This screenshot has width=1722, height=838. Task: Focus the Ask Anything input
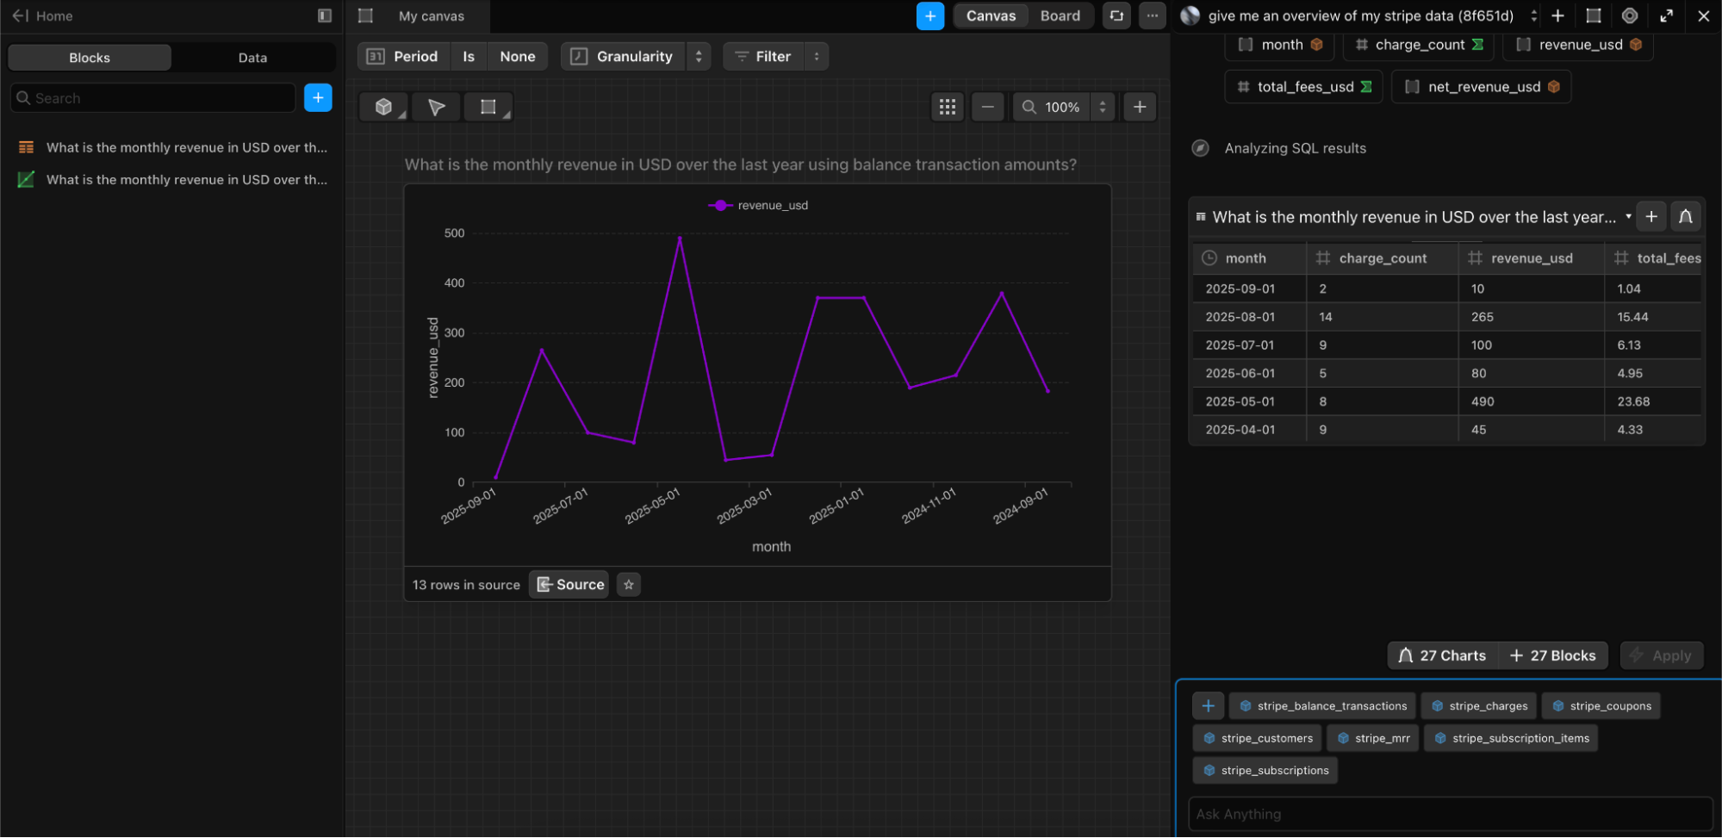(1451, 815)
